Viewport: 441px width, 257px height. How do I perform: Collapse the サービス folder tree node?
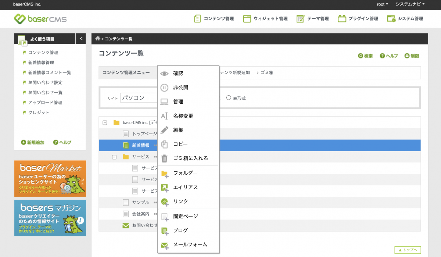tap(114, 157)
